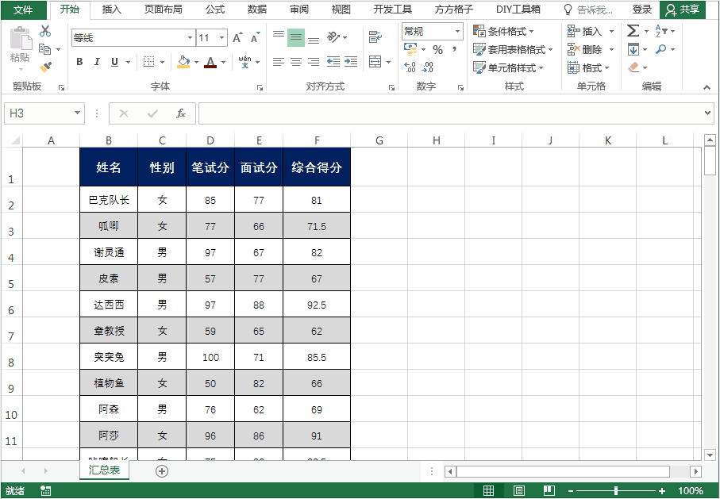Click the Comma Style icon

click(x=454, y=48)
